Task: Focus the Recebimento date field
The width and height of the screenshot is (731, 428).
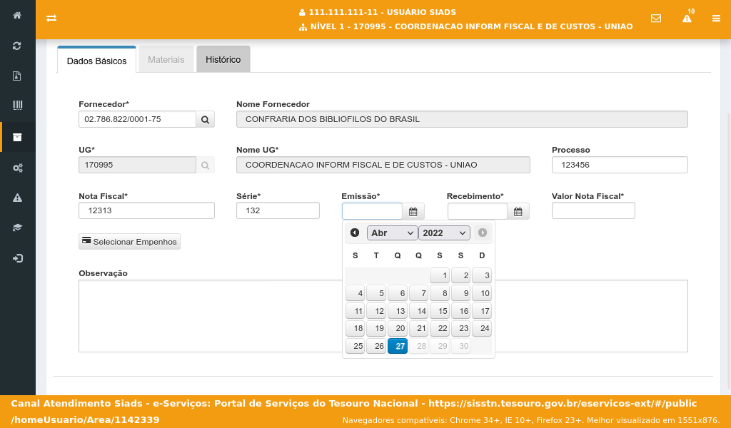Action: tap(478, 211)
